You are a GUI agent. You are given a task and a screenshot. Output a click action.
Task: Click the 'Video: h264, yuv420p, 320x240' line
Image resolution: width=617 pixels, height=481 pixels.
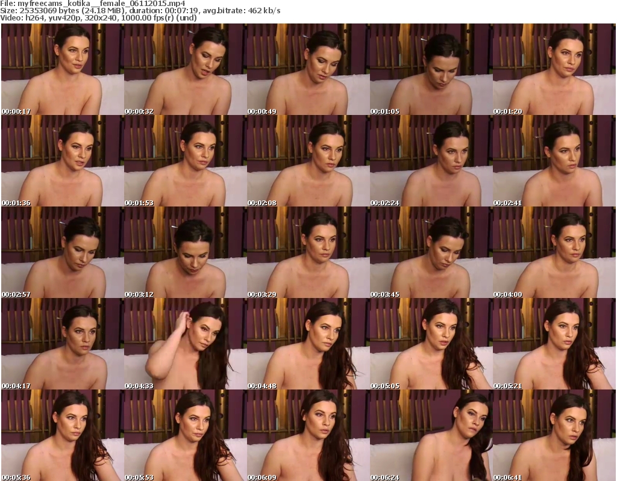coord(98,17)
